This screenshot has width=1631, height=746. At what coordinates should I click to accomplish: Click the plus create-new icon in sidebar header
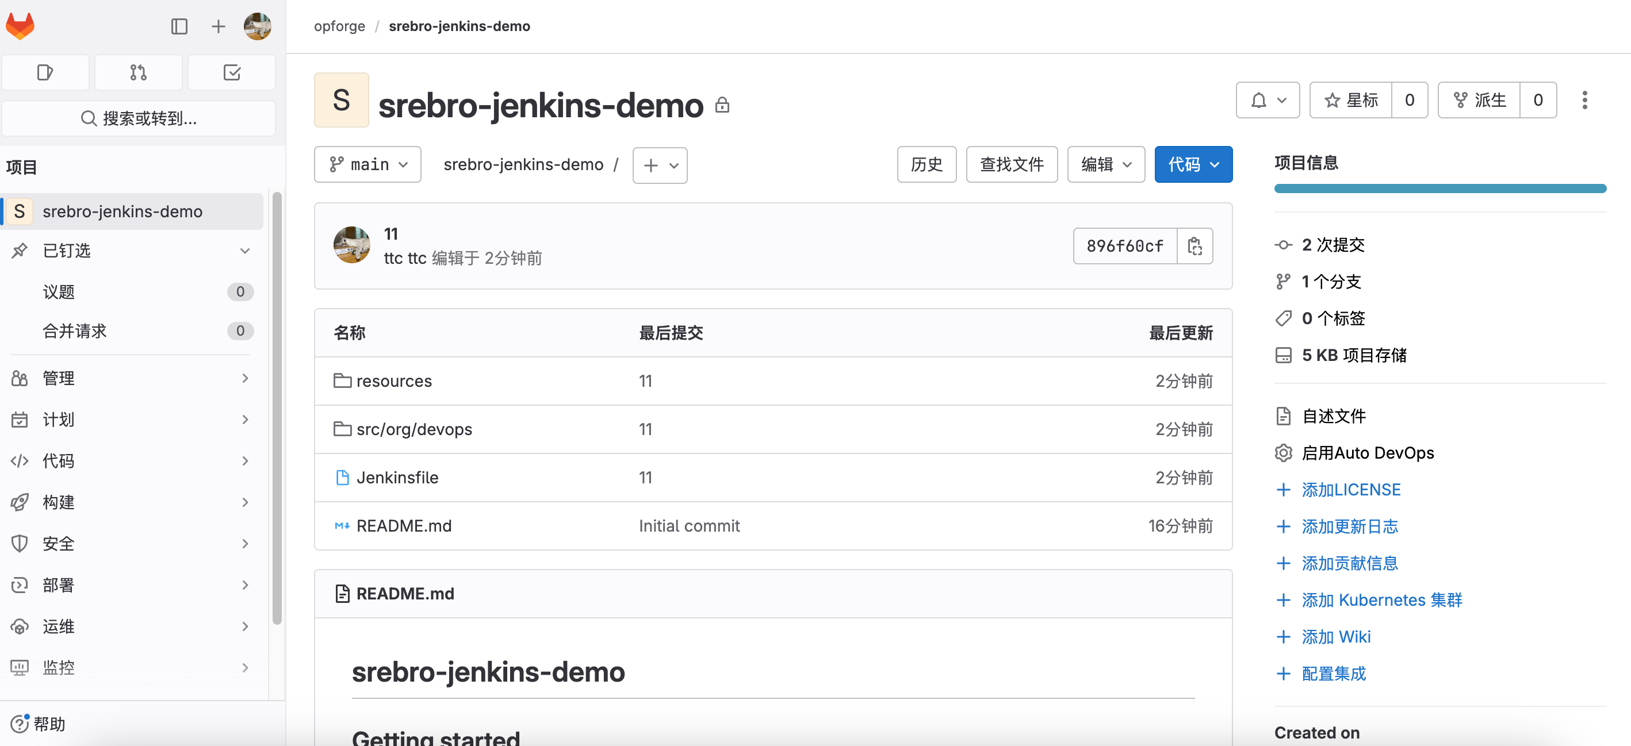coord(218,26)
